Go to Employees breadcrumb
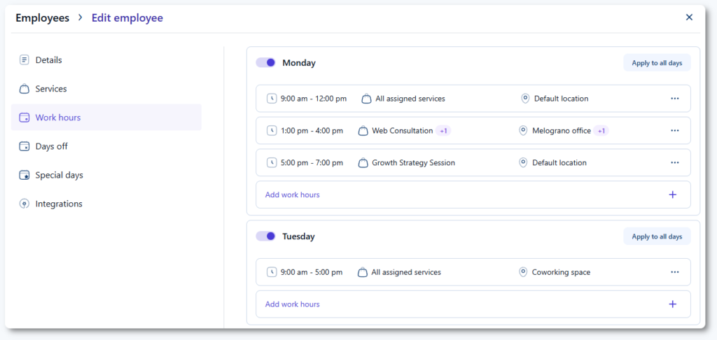Viewport: 717px width, 340px height. click(x=43, y=18)
